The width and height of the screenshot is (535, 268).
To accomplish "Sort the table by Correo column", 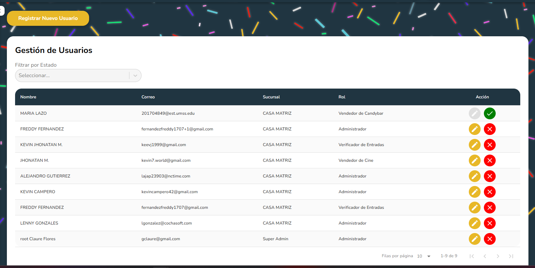I will 148,97.
